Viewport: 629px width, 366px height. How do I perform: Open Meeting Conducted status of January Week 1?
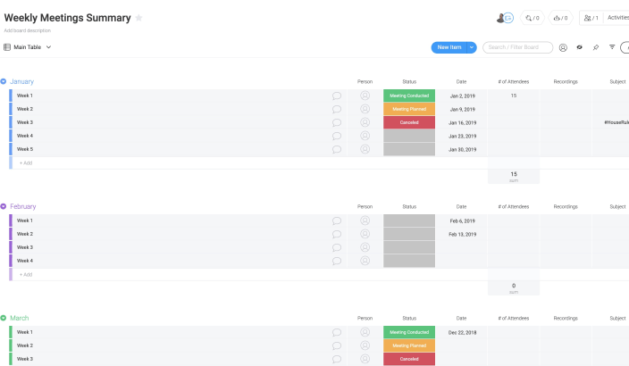[x=409, y=96]
